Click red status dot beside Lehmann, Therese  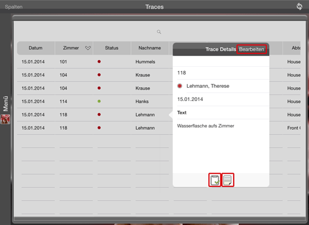point(180,86)
